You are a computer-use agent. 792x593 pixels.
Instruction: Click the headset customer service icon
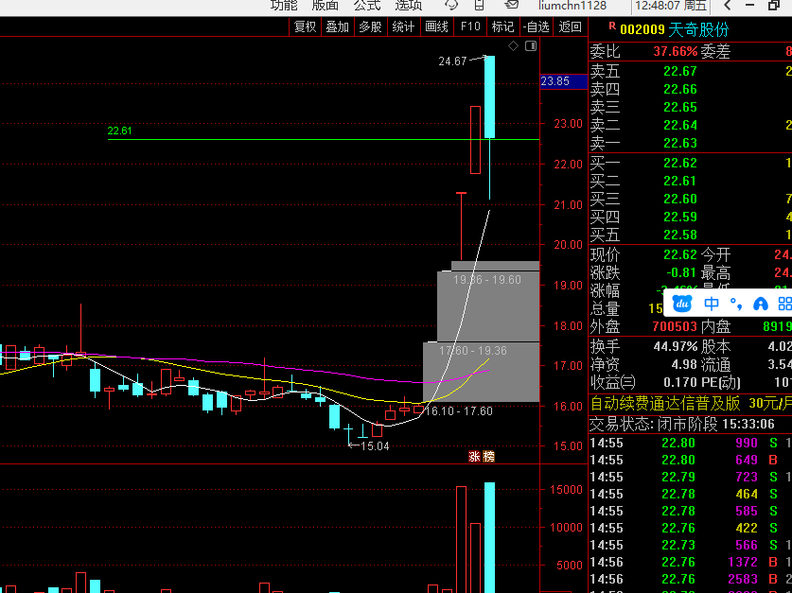click(451, 5)
